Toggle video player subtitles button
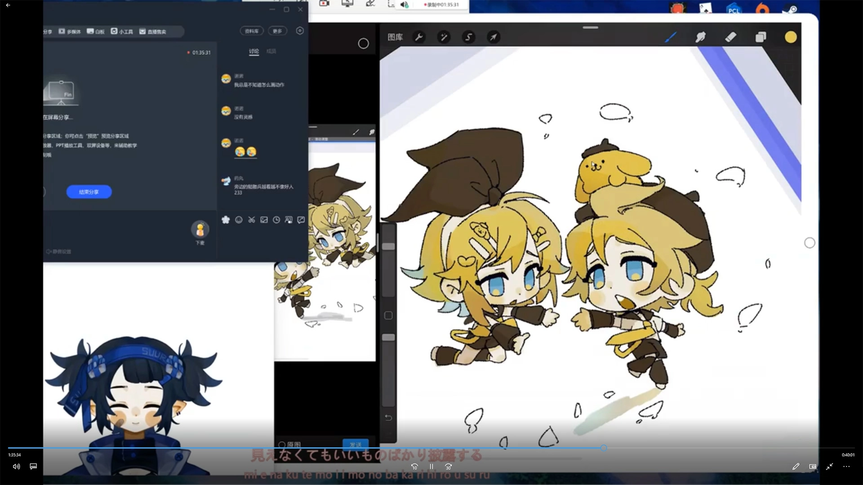Viewport: 863px width, 485px height. point(33,466)
